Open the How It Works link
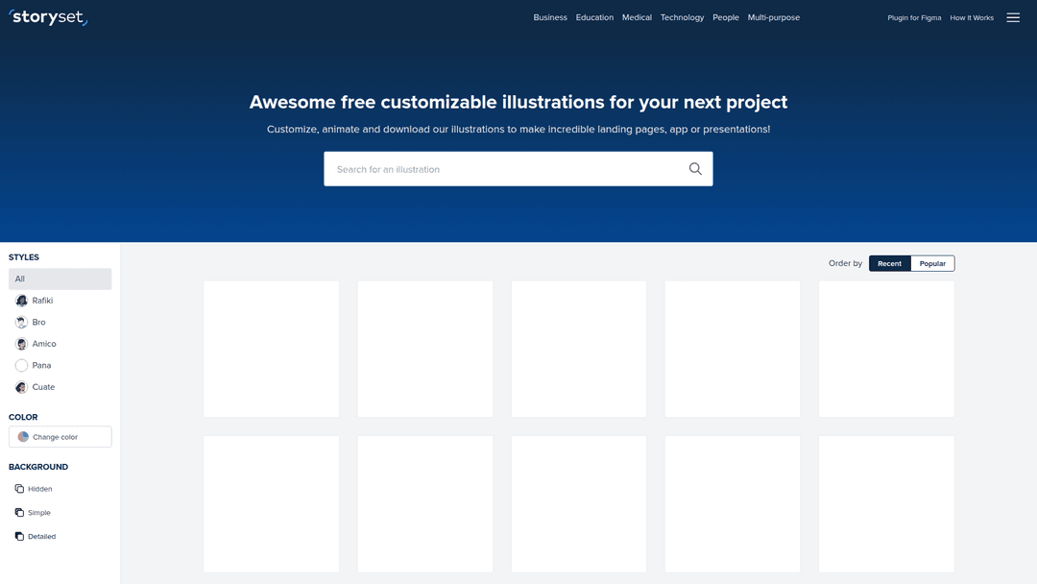Screen dimensions: 1037x584 (x=972, y=17)
